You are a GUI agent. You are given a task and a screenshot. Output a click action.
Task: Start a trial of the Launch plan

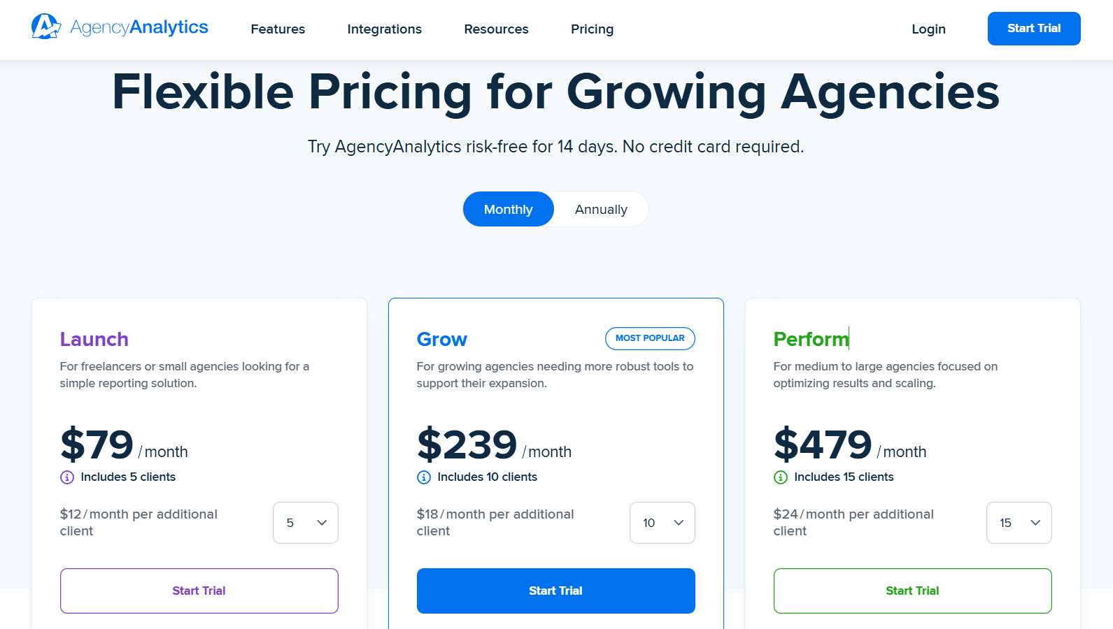[199, 591]
